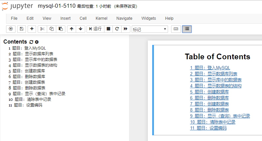Image resolution: width=262 pixels, height=141 pixels.
Task: Open the Edit menu
Action: [x=30, y=18]
